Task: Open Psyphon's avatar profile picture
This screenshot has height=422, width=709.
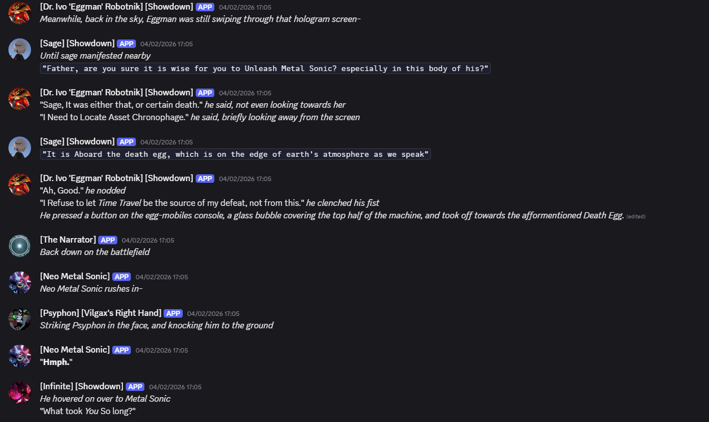Action: click(x=20, y=319)
